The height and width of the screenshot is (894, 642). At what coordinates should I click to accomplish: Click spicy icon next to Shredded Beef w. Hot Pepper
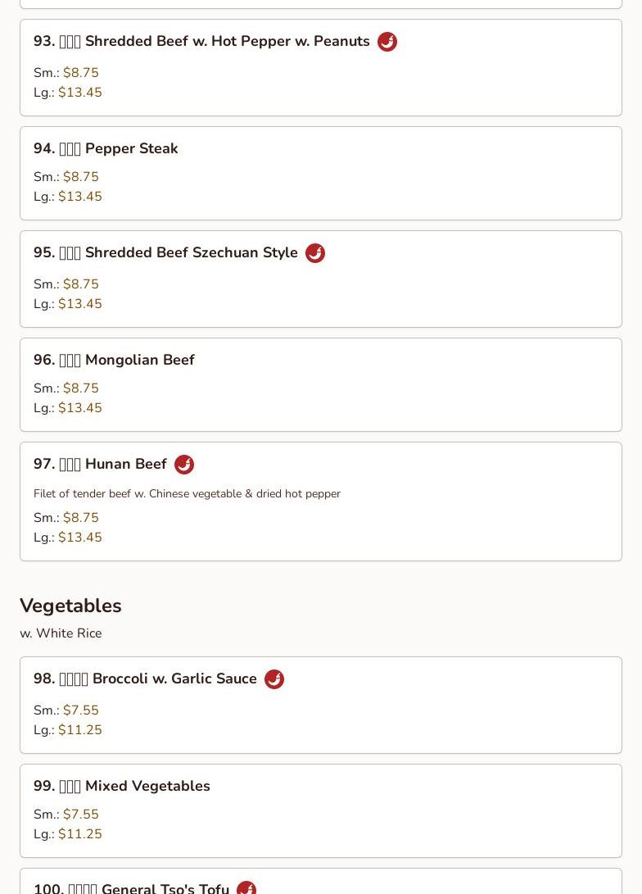387,42
